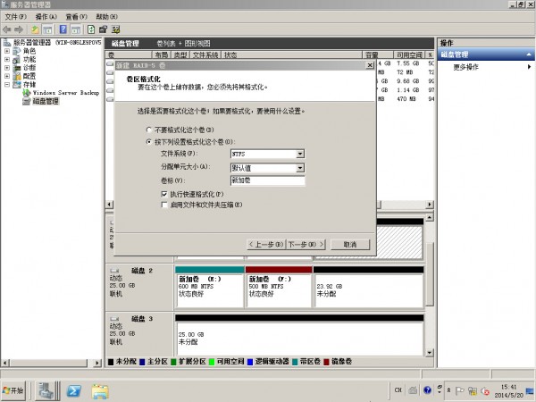Click the back arrow toolbar icon
The width and height of the screenshot is (536, 402).
click(7, 29)
